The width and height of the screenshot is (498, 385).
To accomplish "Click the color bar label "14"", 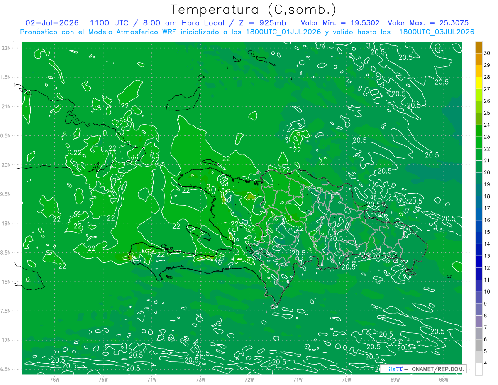I will [487, 244].
